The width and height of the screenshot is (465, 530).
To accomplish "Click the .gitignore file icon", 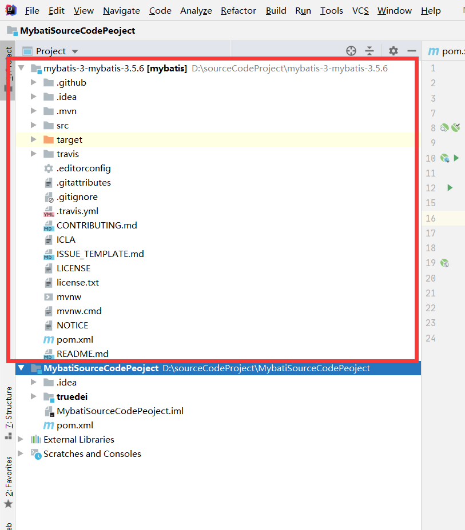I will click(x=49, y=197).
